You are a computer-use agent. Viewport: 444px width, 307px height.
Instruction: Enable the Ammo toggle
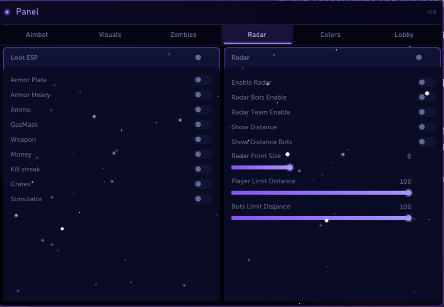[203, 109]
